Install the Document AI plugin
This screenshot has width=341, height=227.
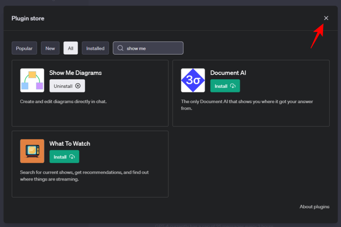[225, 86]
